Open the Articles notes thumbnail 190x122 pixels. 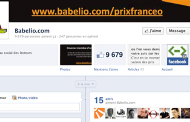144,55
